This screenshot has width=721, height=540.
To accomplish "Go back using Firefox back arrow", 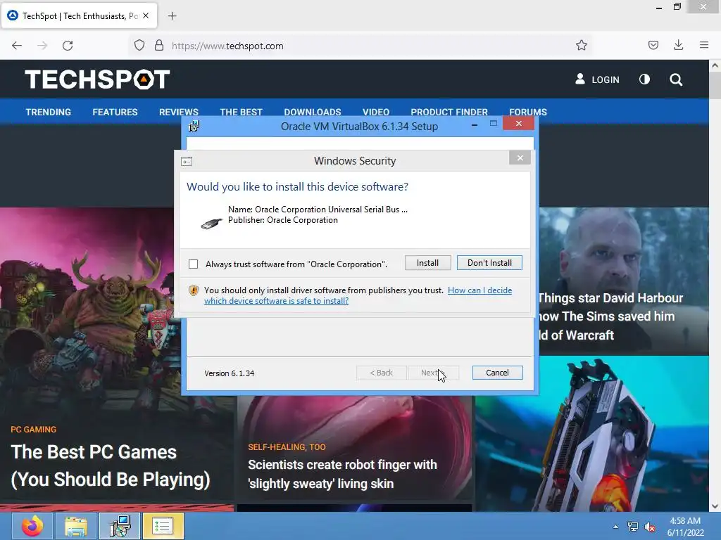I will tap(17, 46).
